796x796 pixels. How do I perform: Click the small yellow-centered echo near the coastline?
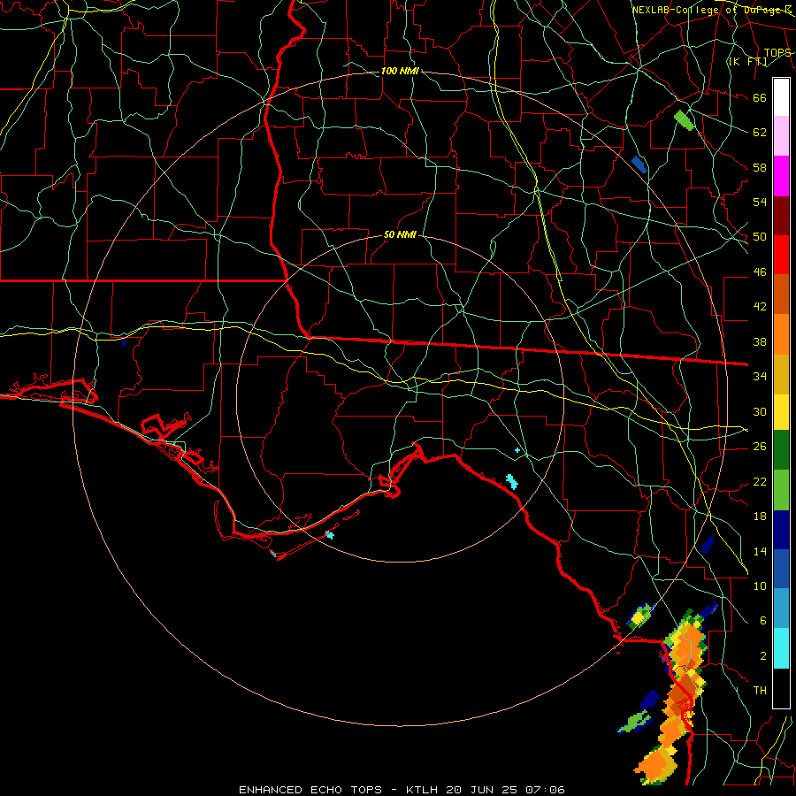tap(639, 616)
